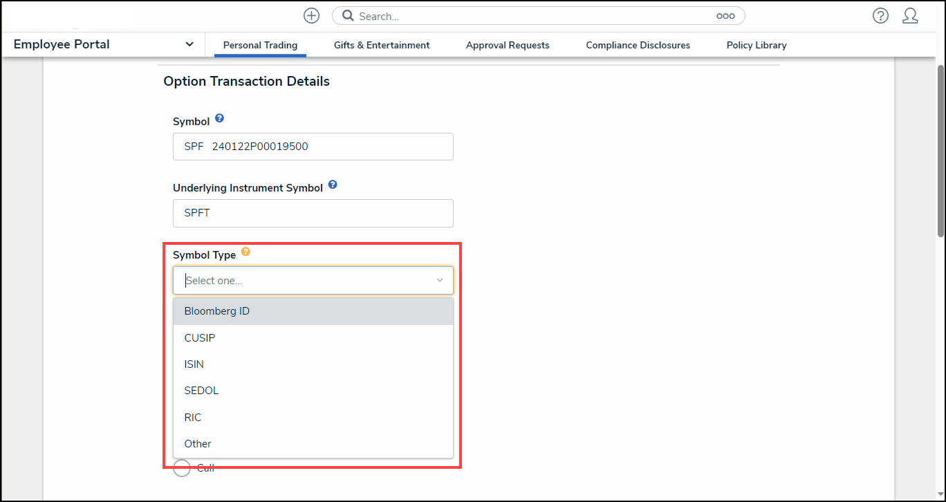Screen dimensions: 946x502
Task: Show help tooltip for Symbol Type
Action: (x=245, y=252)
